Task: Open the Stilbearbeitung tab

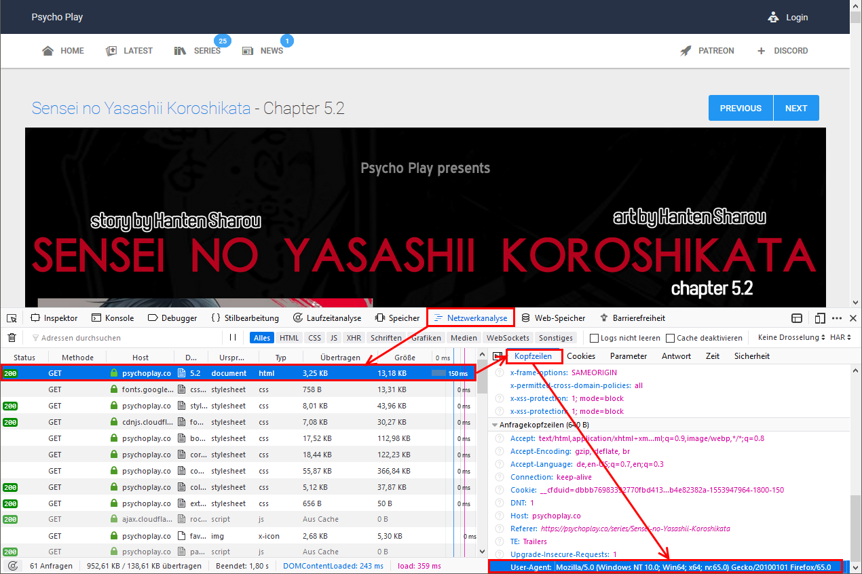Action: (x=245, y=318)
